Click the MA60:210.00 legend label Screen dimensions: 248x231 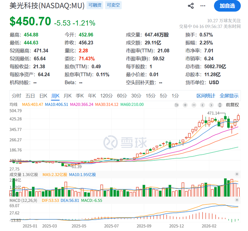132,104
